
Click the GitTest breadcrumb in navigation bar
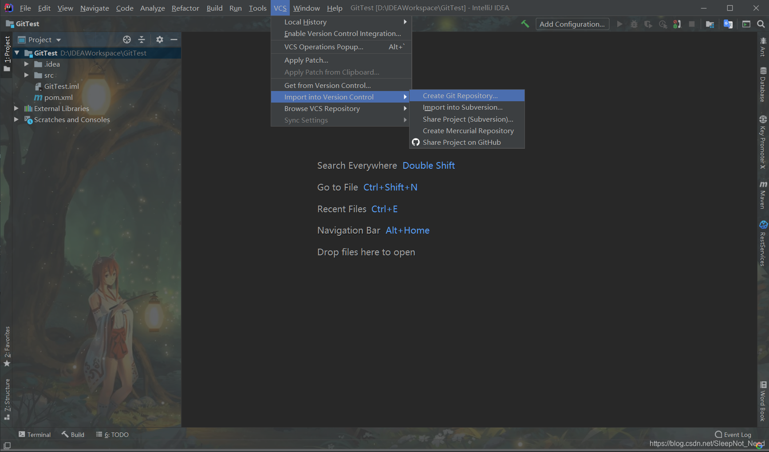tap(23, 24)
